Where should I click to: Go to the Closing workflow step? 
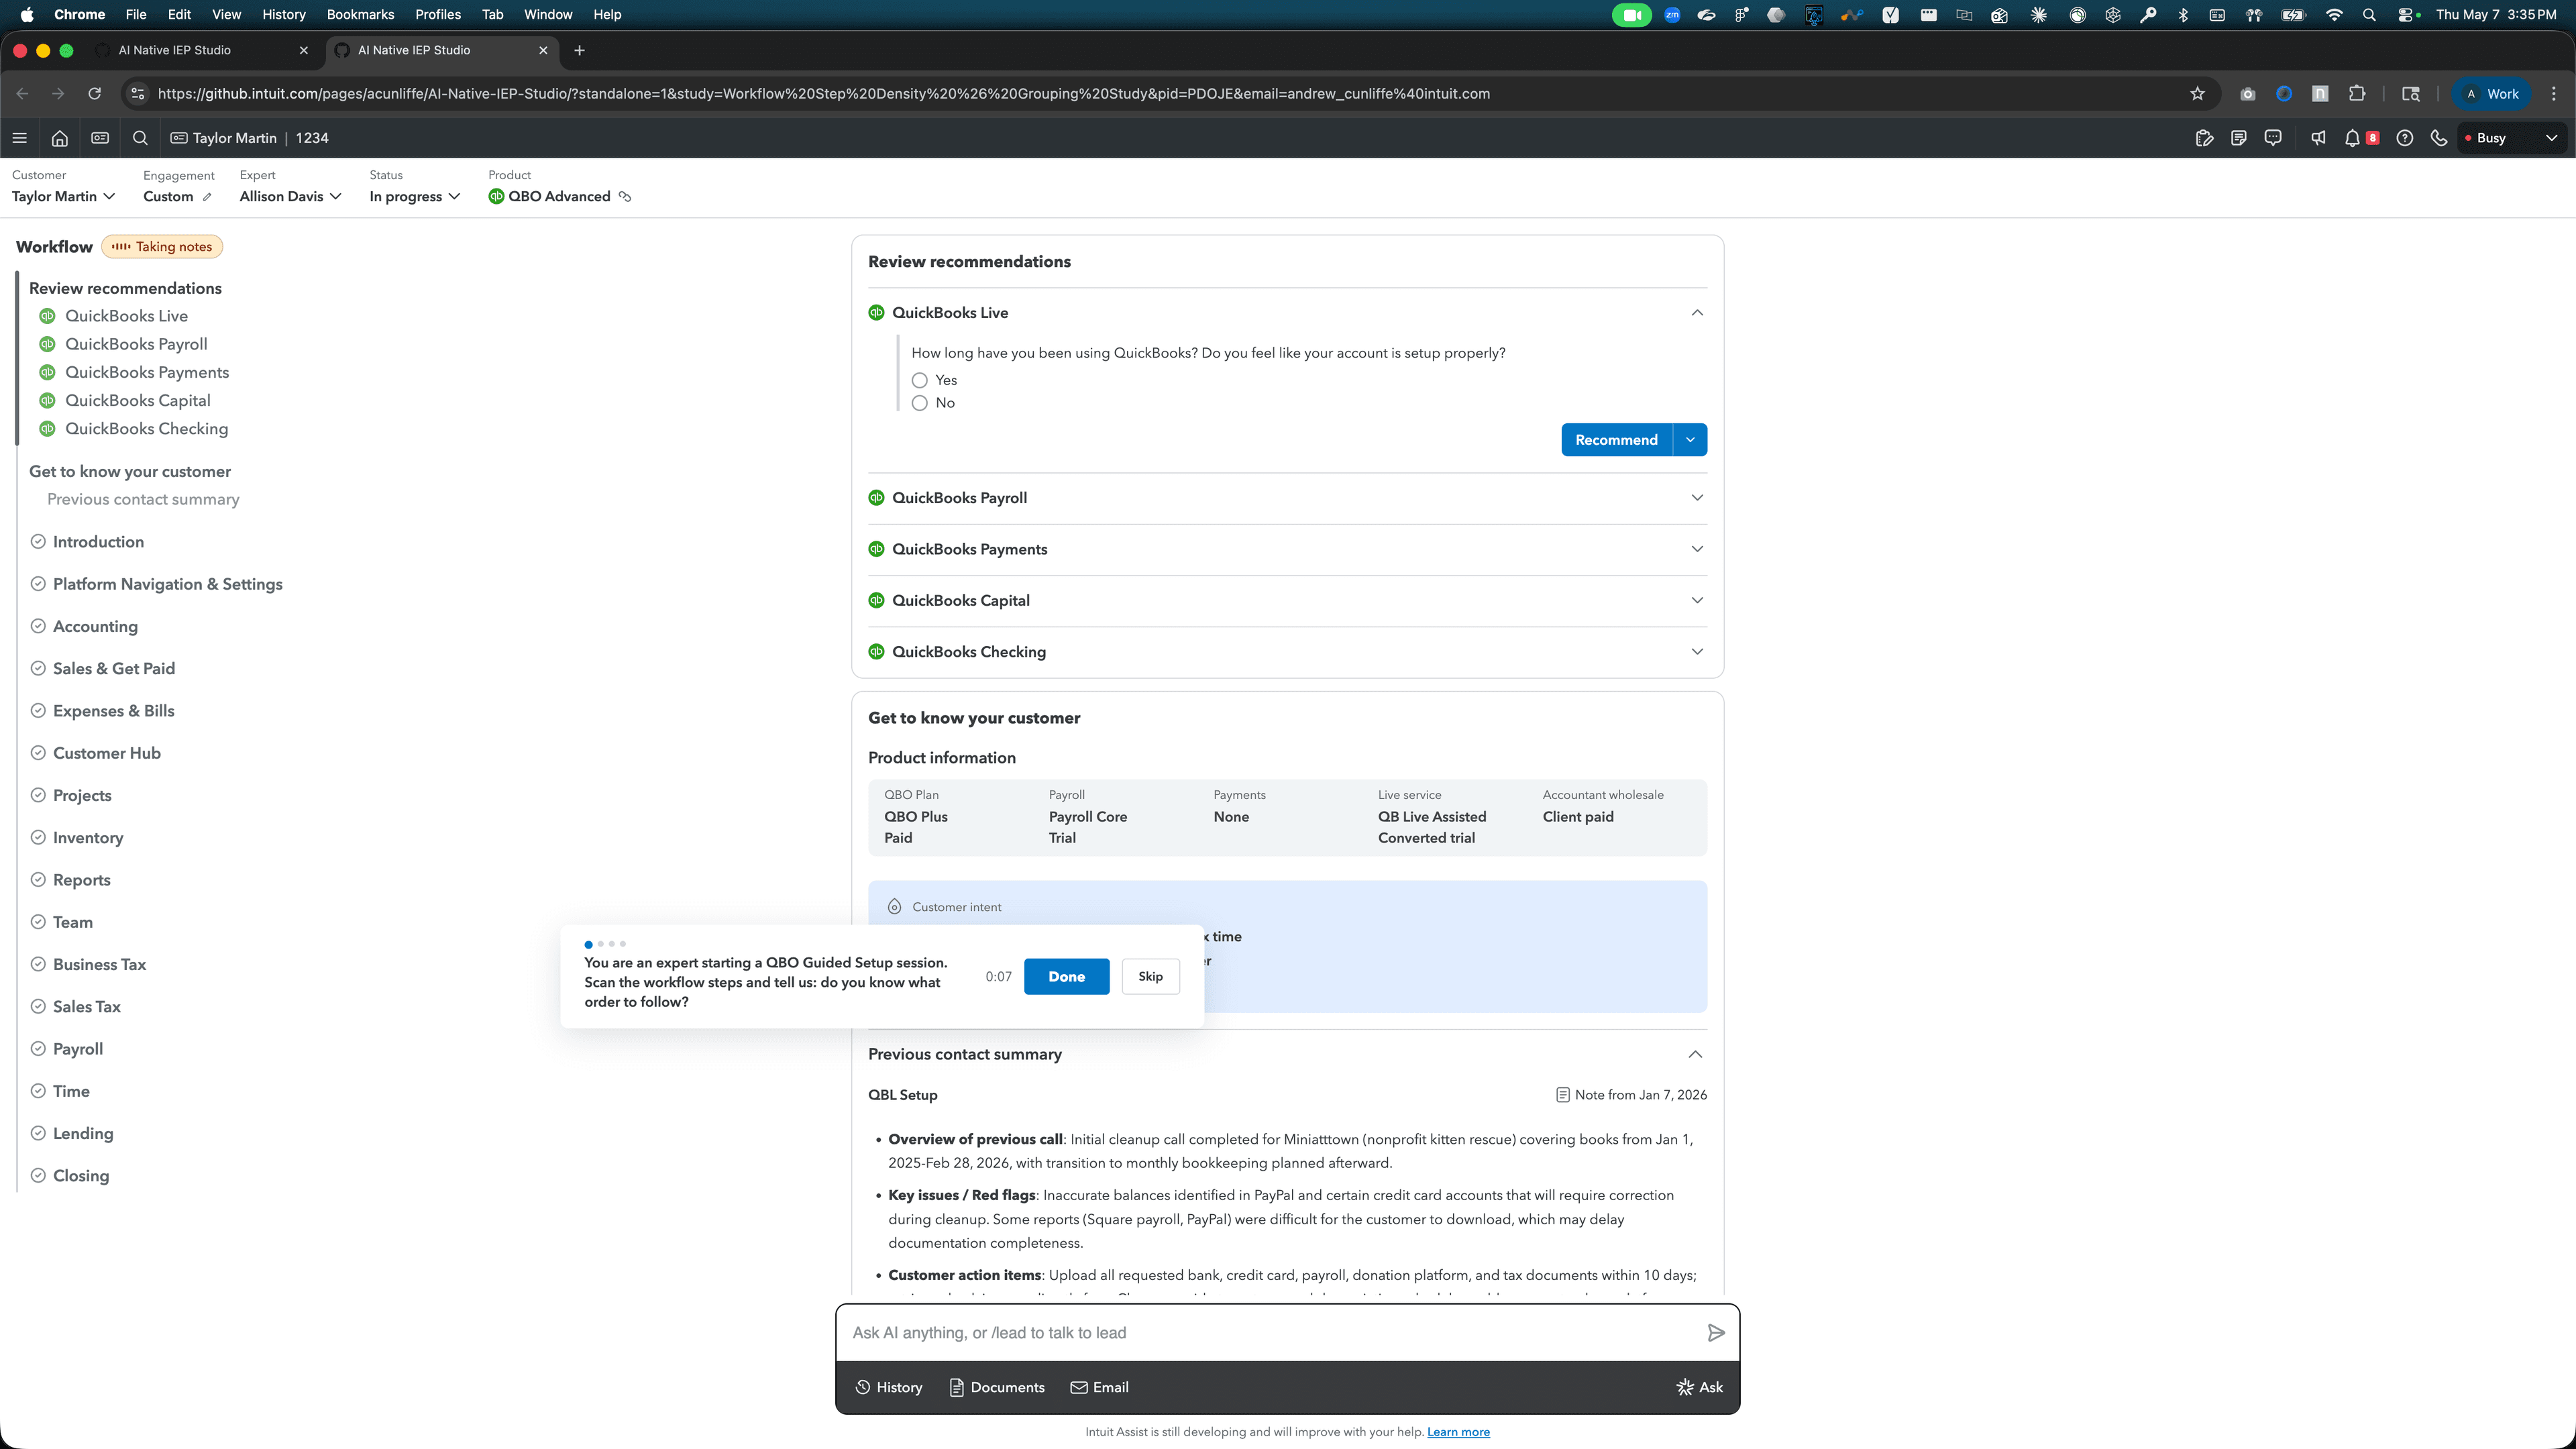[81, 1176]
